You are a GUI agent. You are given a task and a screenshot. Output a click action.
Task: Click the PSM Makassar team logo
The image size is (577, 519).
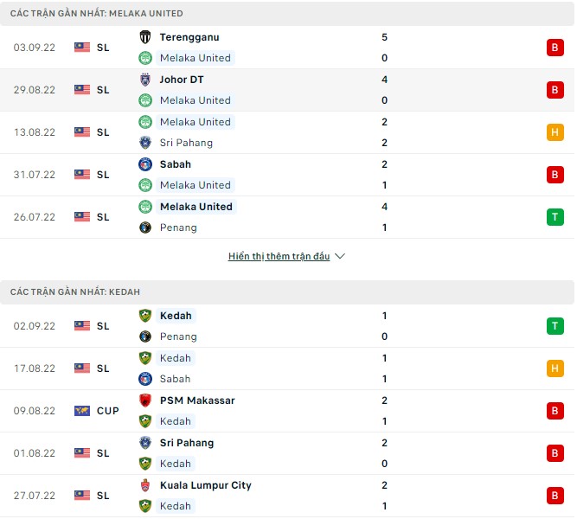point(145,400)
